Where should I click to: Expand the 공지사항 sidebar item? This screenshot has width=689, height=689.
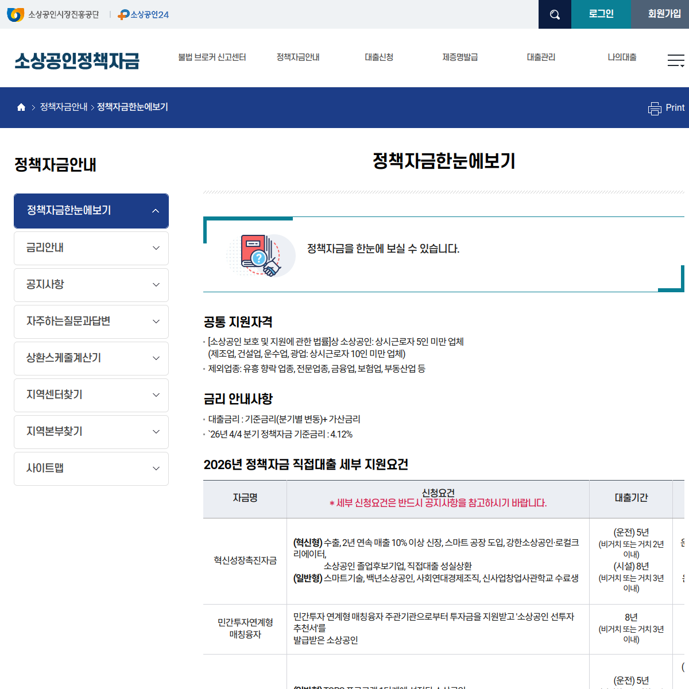(x=91, y=285)
